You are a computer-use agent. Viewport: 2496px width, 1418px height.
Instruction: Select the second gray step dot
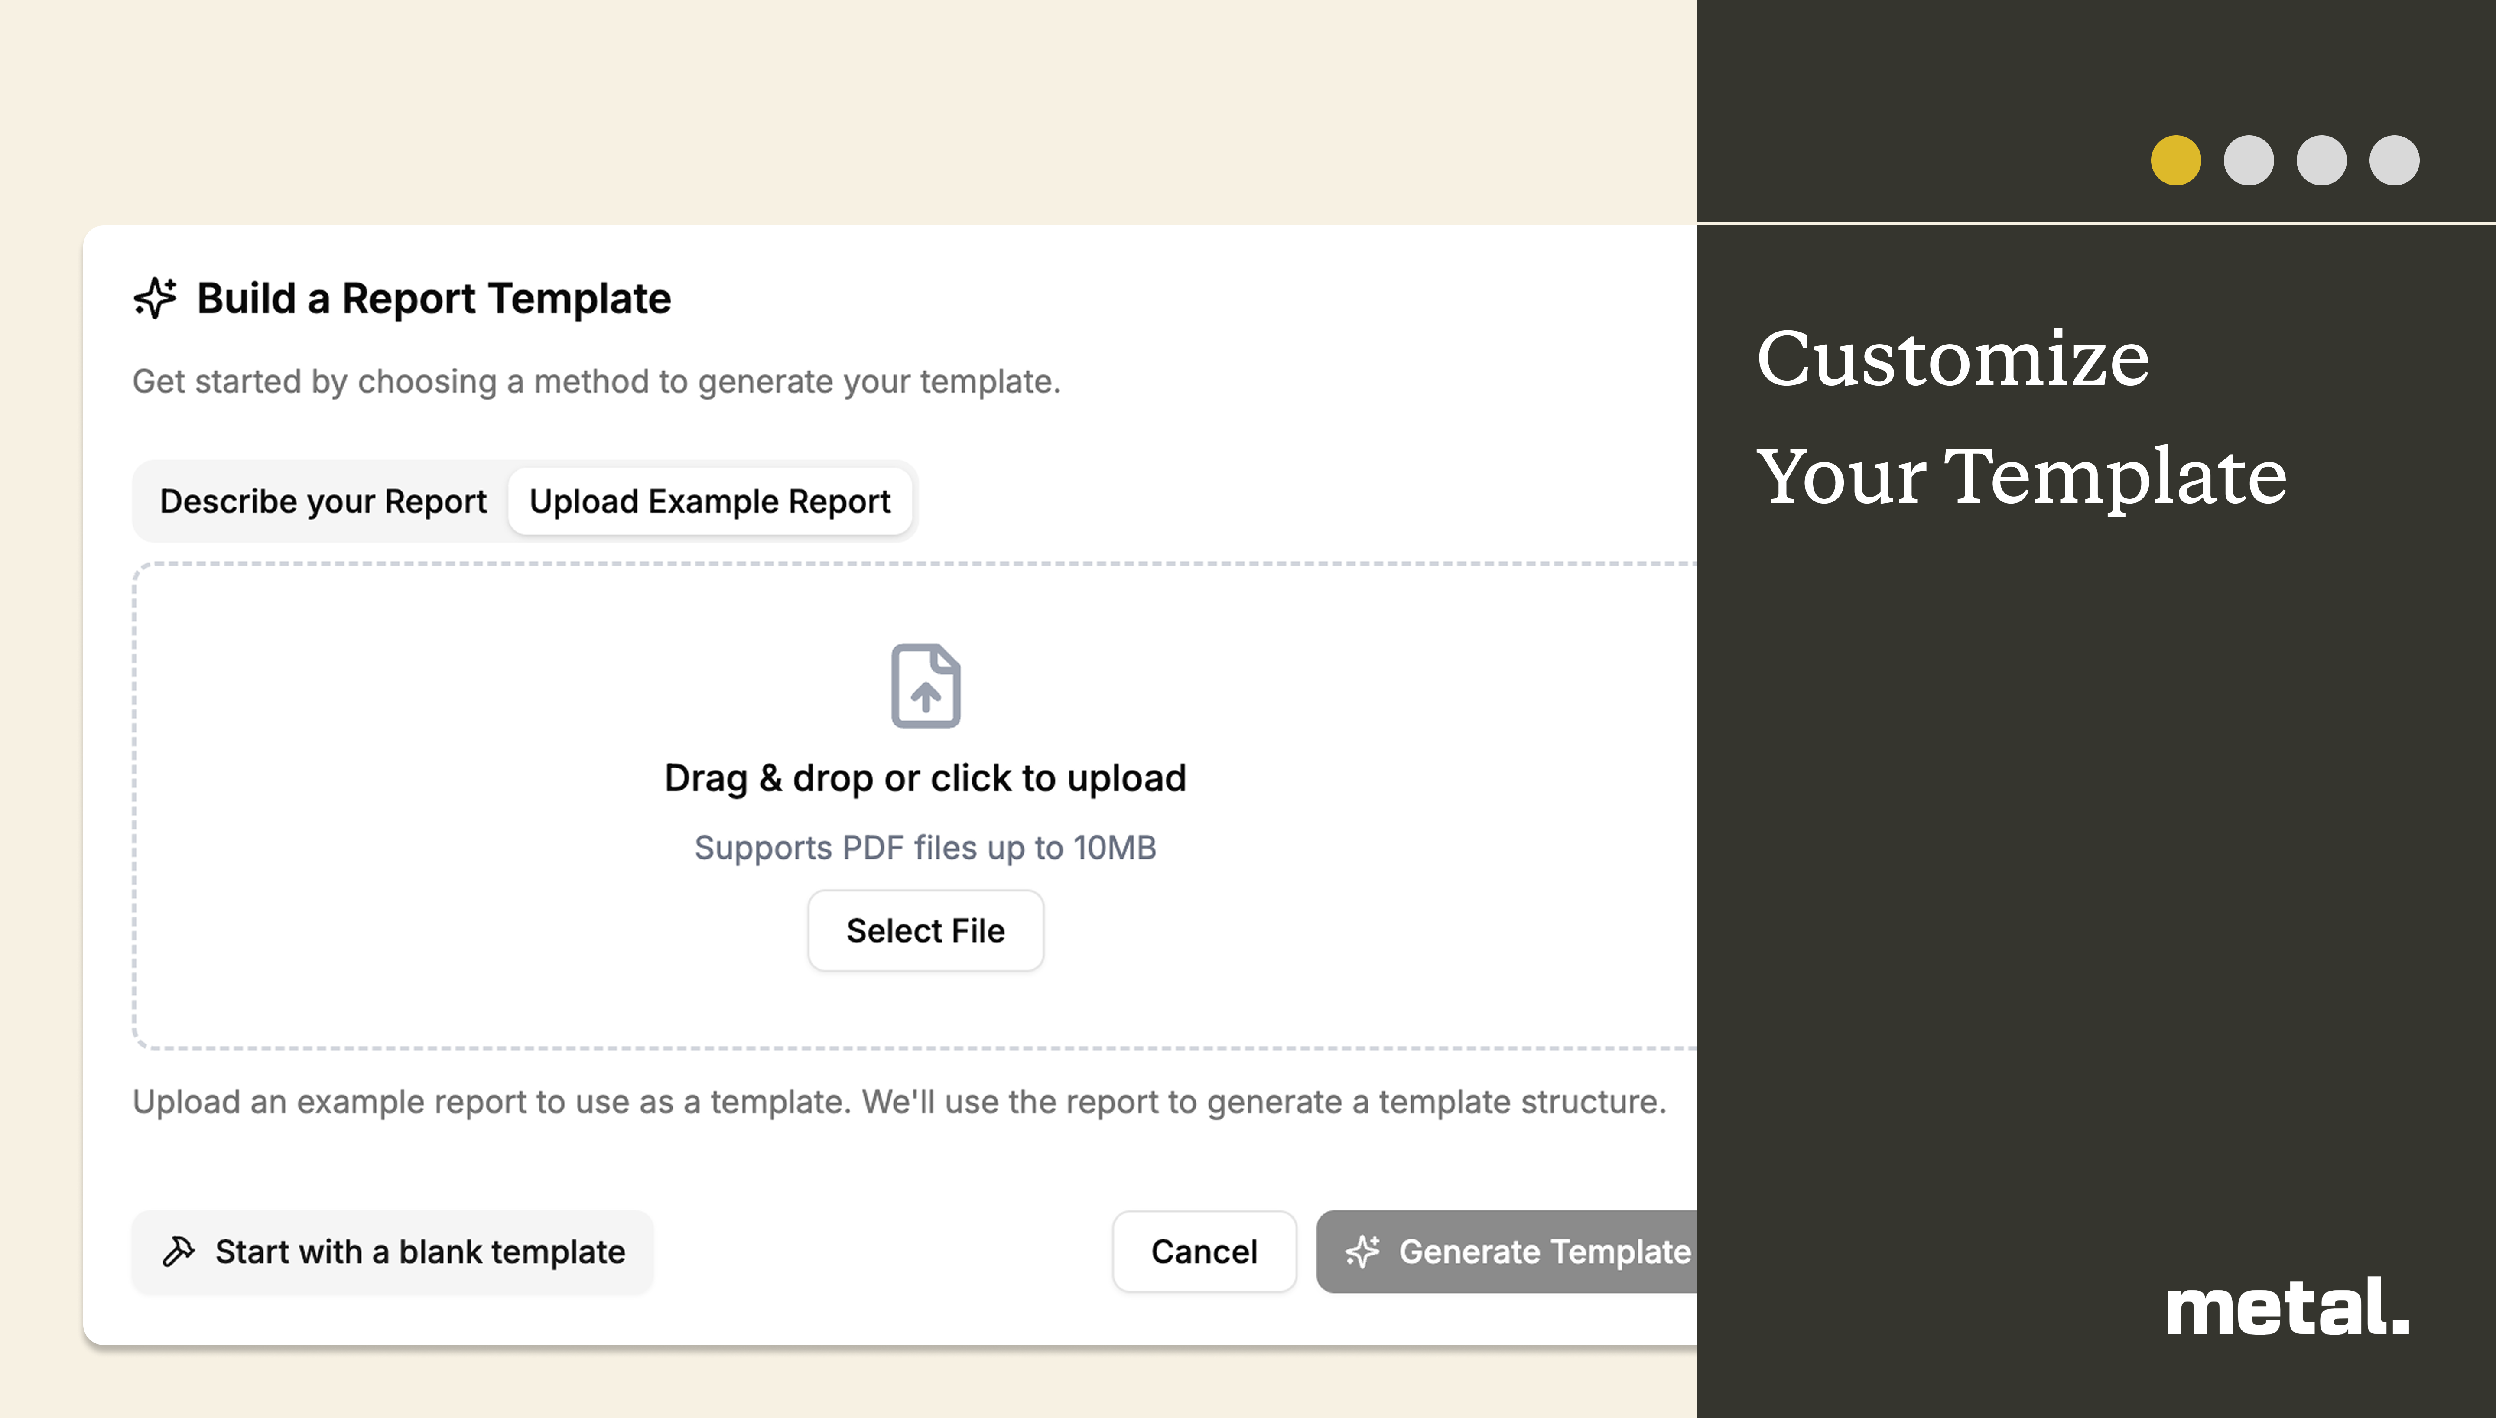[2249, 161]
